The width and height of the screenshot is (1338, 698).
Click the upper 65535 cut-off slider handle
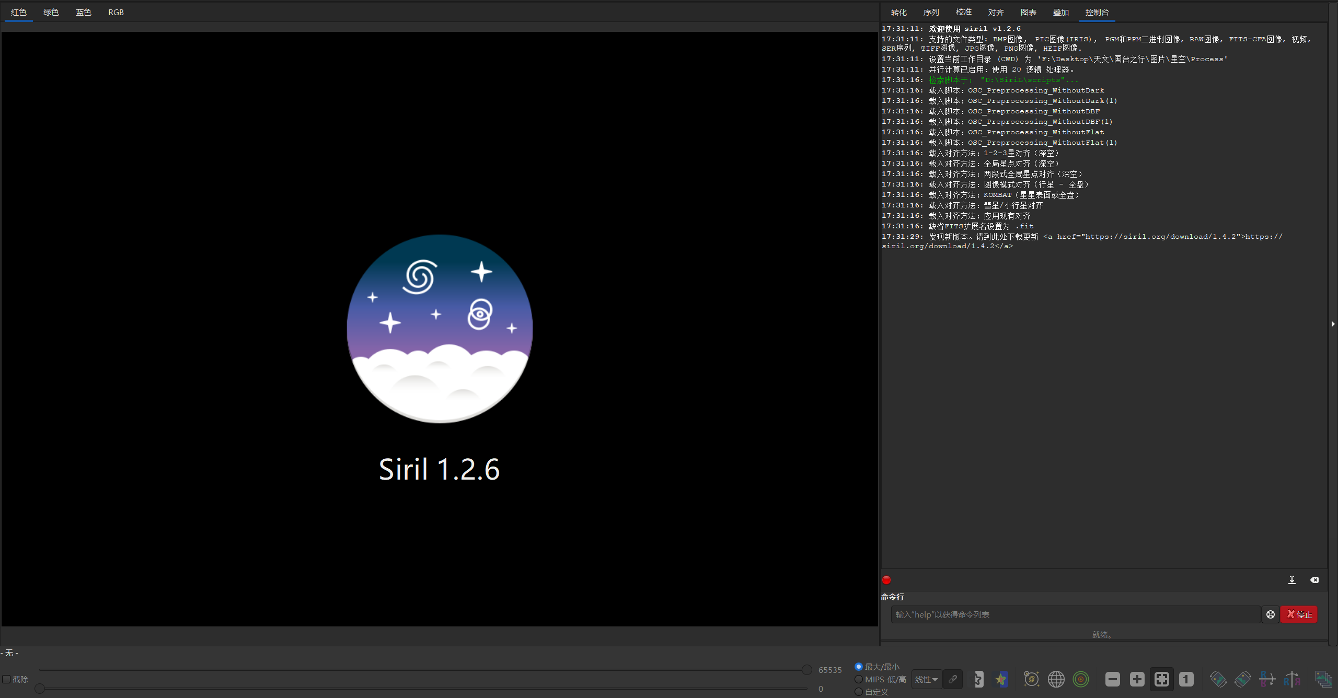click(x=807, y=670)
